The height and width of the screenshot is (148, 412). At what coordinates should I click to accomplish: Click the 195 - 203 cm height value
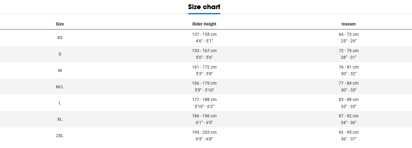[204, 132]
